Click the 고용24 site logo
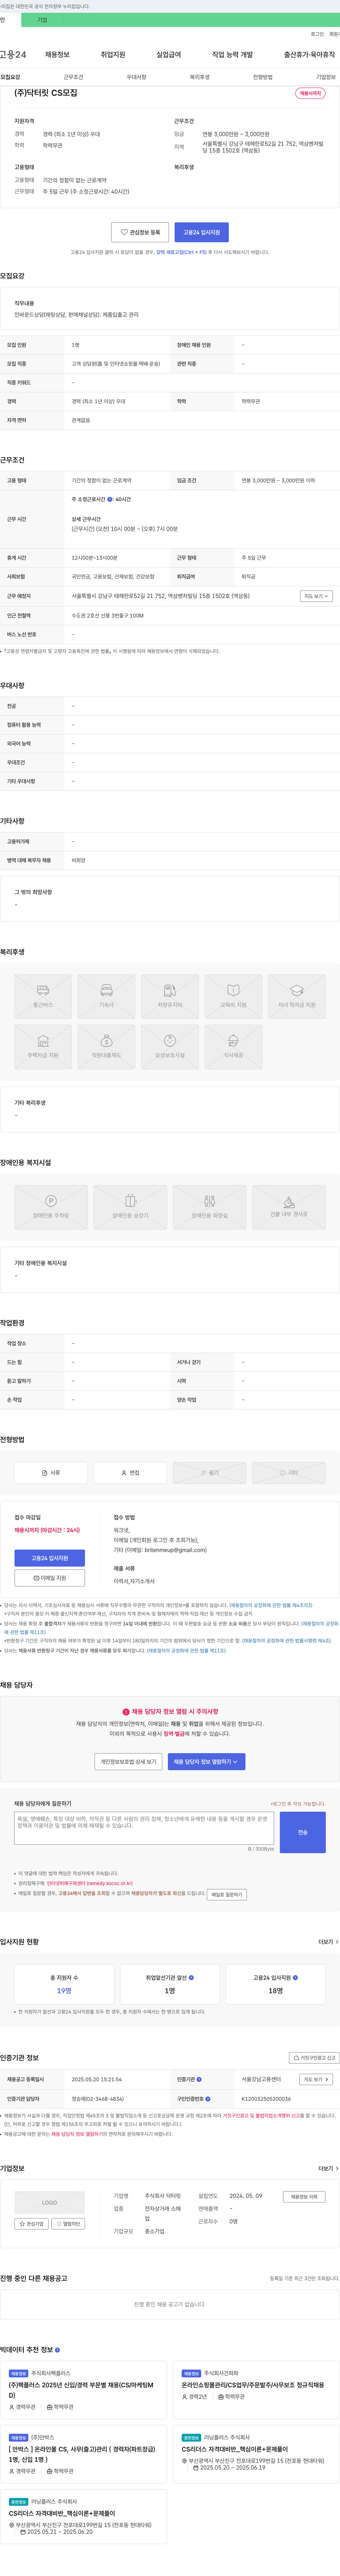Image resolution: width=340 pixels, height=2576 pixels. [13, 55]
